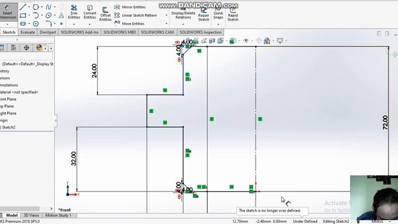This screenshot has width=398, height=224.
Task: Click the Trim Entities tool
Action: coord(74,12)
